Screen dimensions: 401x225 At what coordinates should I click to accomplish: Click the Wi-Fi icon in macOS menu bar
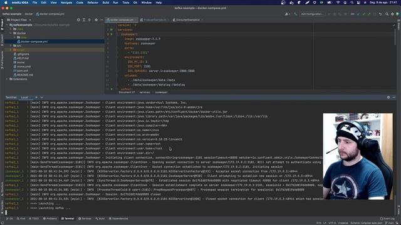338,2
